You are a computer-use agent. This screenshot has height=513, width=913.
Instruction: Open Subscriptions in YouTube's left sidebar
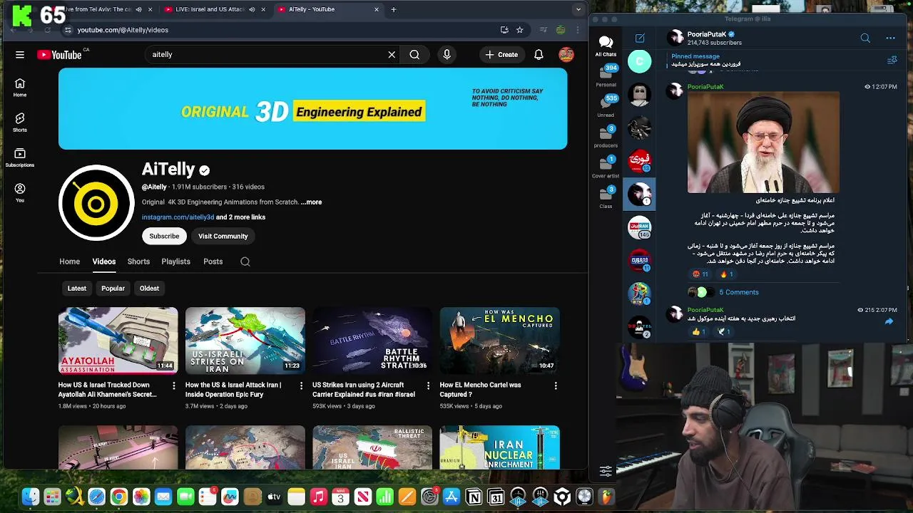[x=20, y=157]
